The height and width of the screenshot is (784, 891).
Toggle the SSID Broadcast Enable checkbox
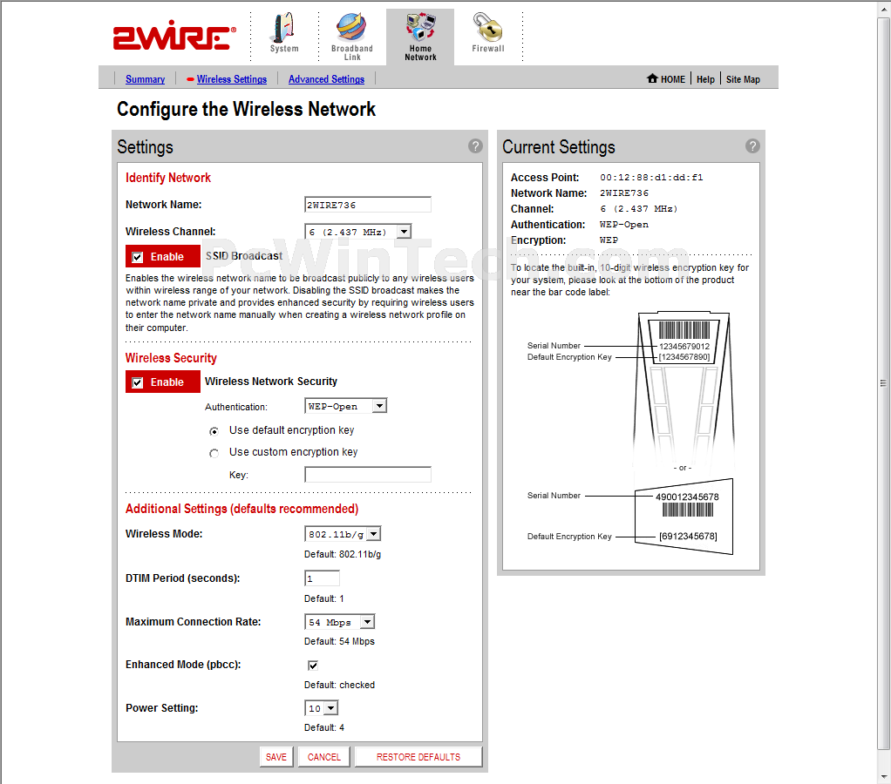point(138,257)
